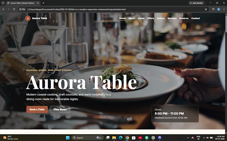Launch Microsoft Edge from the taskbar
This screenshot has height=141, width=227.
click(121, 138)
